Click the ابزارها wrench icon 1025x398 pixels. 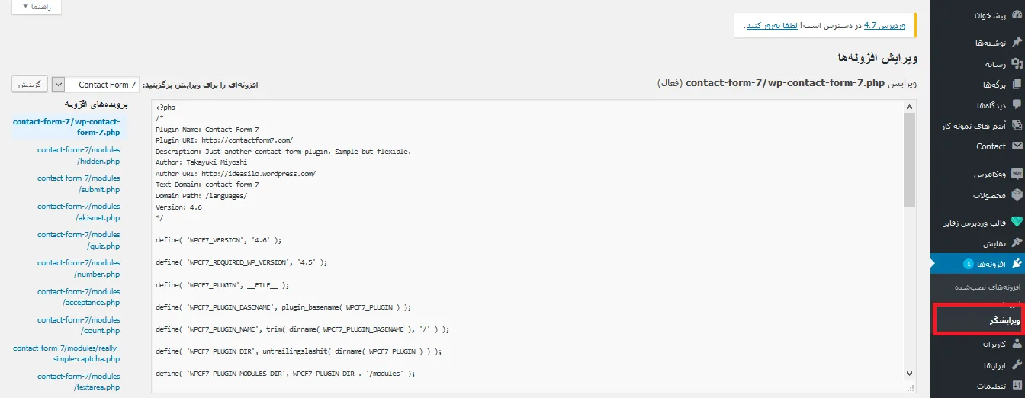click(1017, 364)
